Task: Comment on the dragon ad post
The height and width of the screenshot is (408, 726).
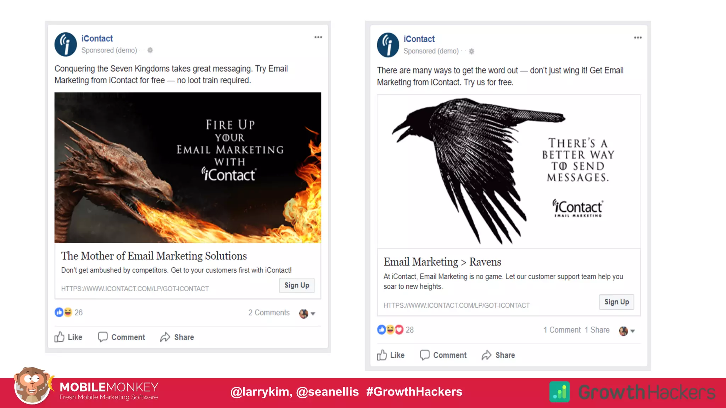Action: click(121, 337)
